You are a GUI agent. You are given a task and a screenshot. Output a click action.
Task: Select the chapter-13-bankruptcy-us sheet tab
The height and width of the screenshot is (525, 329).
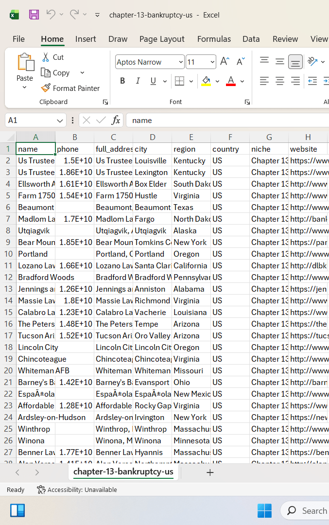tap(123, 472)
